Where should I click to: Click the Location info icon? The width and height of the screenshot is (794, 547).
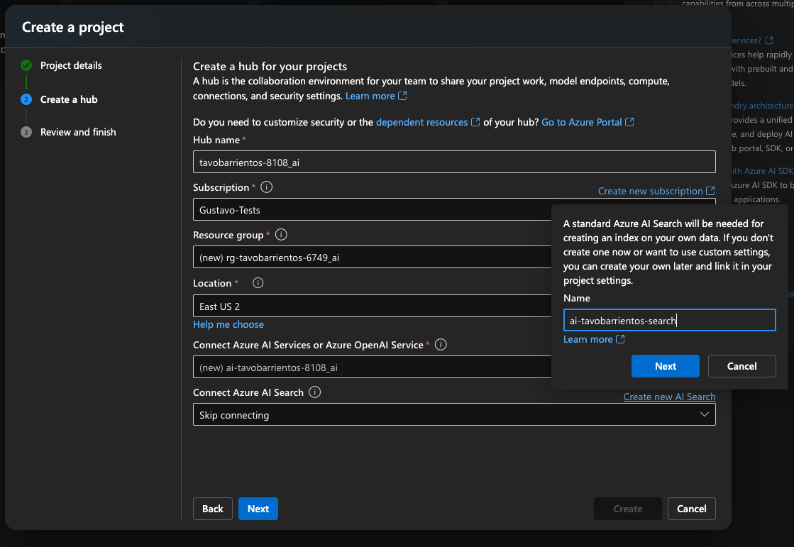258,282
